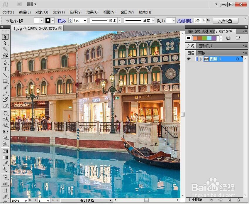249x204 pixels.
Task: Select the Type tool
Action: [5, 69]
